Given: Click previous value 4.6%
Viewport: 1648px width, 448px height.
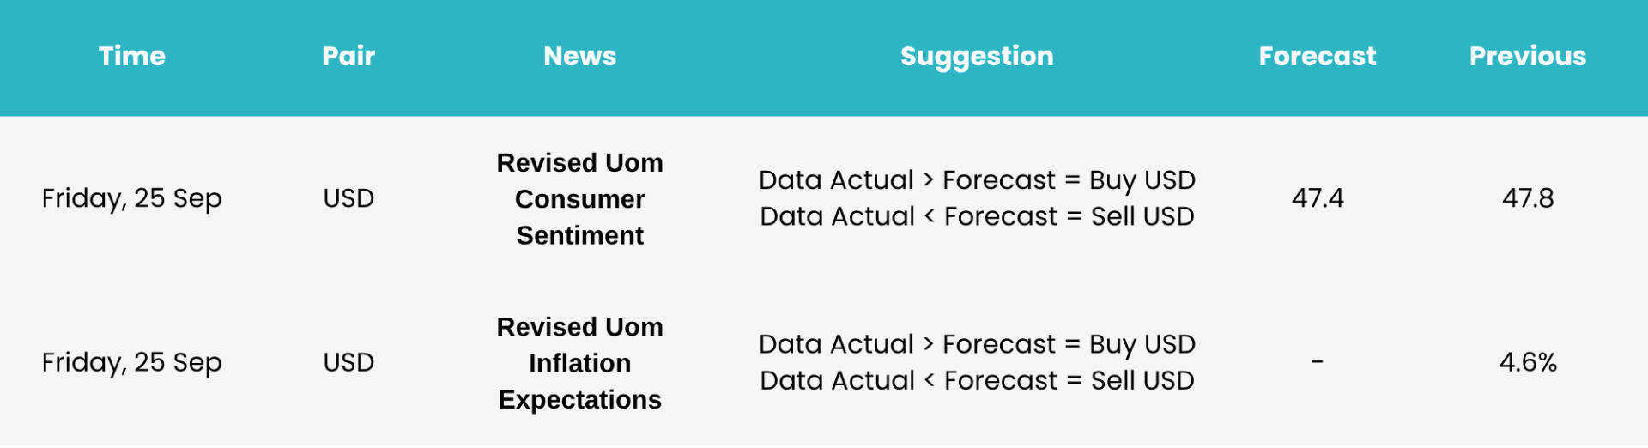Looking at the screenshot, I should pos(1528,362).
